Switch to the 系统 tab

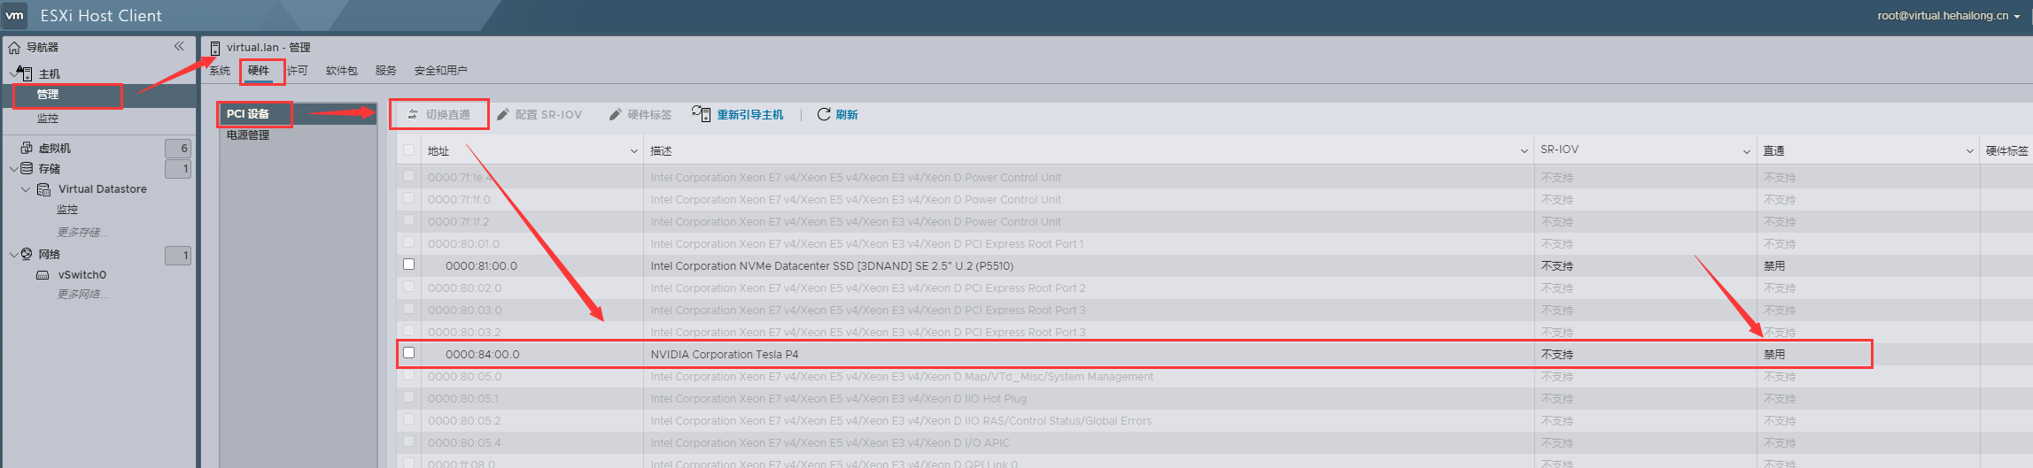click(220, 71)
